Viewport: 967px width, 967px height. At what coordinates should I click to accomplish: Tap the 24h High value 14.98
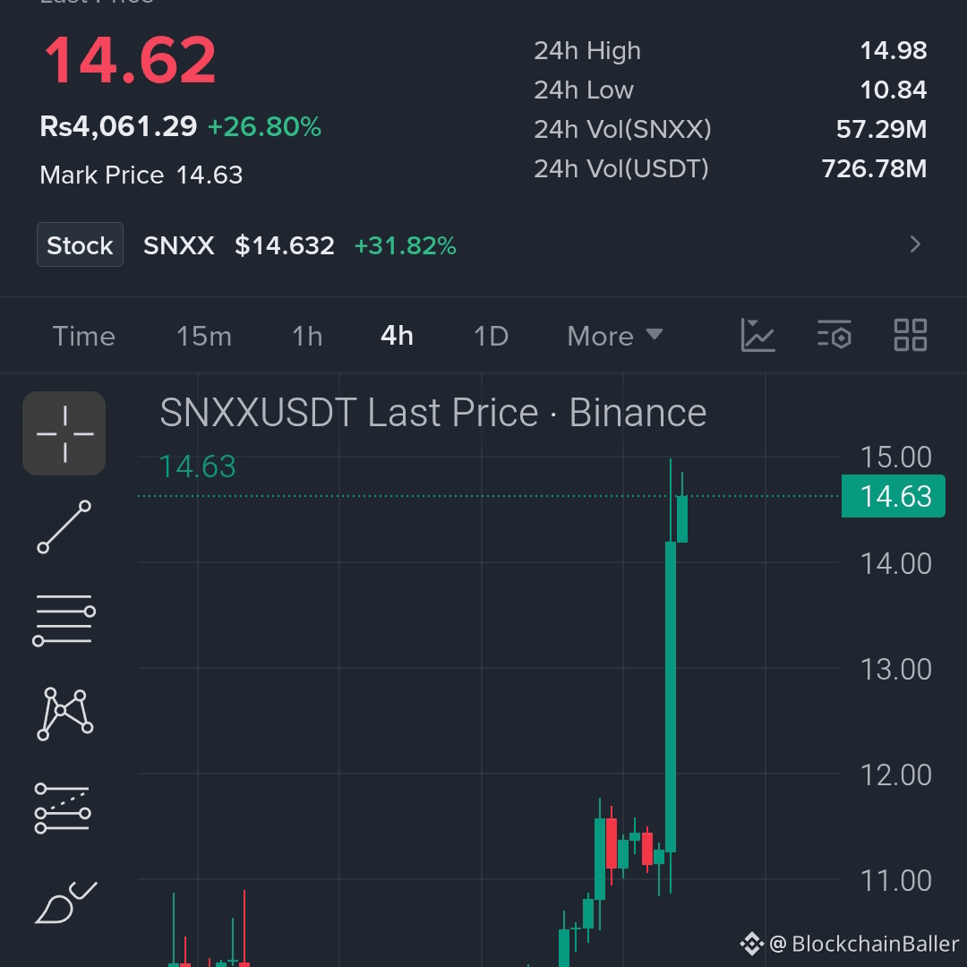coord(894,50)
